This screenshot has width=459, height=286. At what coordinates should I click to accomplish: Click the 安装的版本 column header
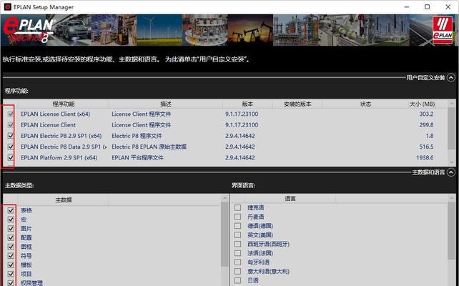tap(297, 104)
